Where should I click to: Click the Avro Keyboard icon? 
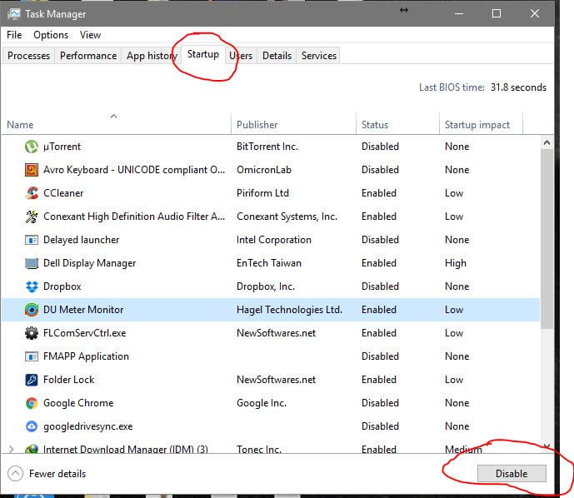coord(32,170)
